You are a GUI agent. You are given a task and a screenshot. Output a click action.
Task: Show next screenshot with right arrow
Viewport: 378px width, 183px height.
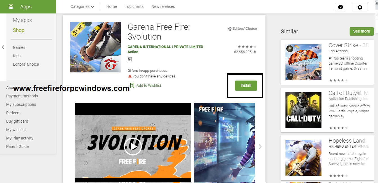[x=260, y=147]
